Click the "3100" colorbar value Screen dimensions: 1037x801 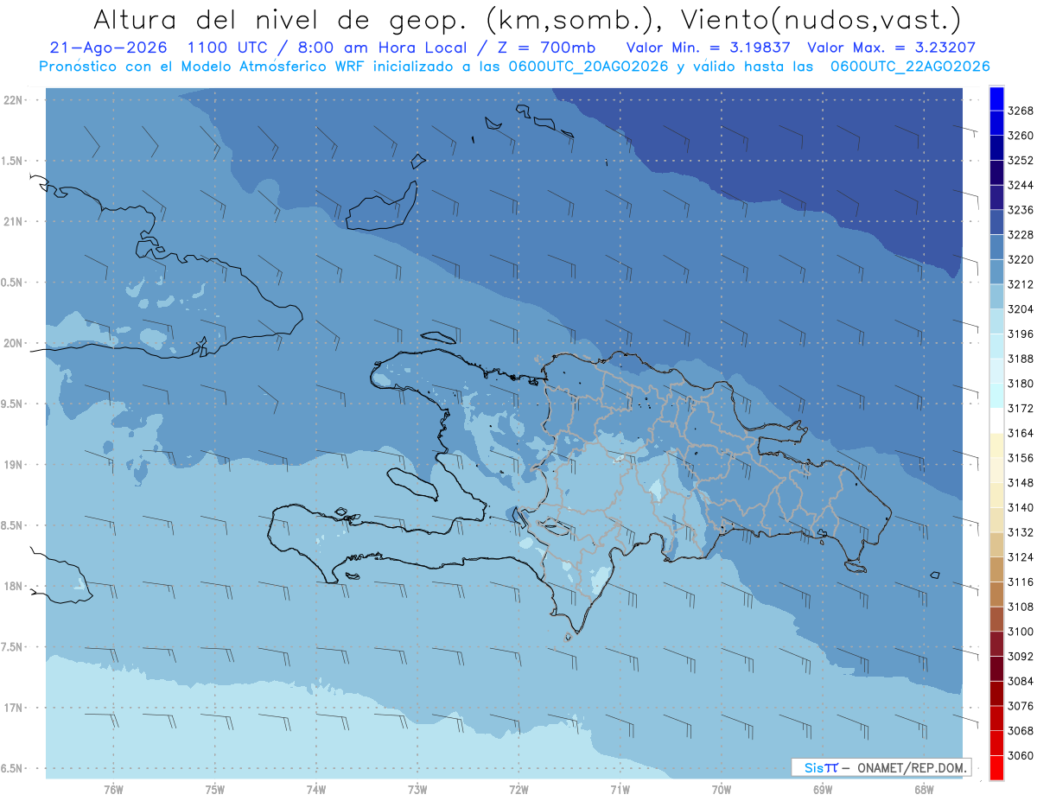click(x=1021, y=632)
